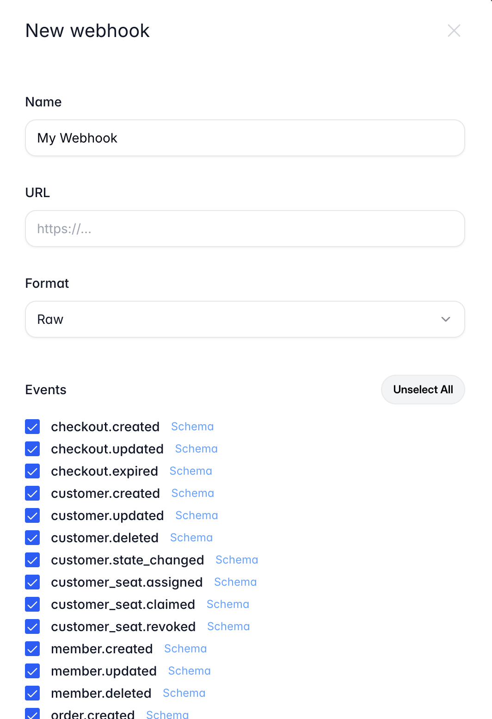This screenshot has height=719, width=492.
Task: Open the Schema for checkout.created
Action: coord(192,427)
